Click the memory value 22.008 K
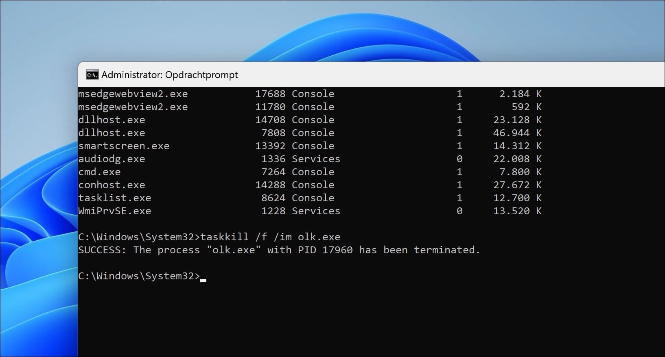This screenshot has height=357, width=665. (517, 159)
